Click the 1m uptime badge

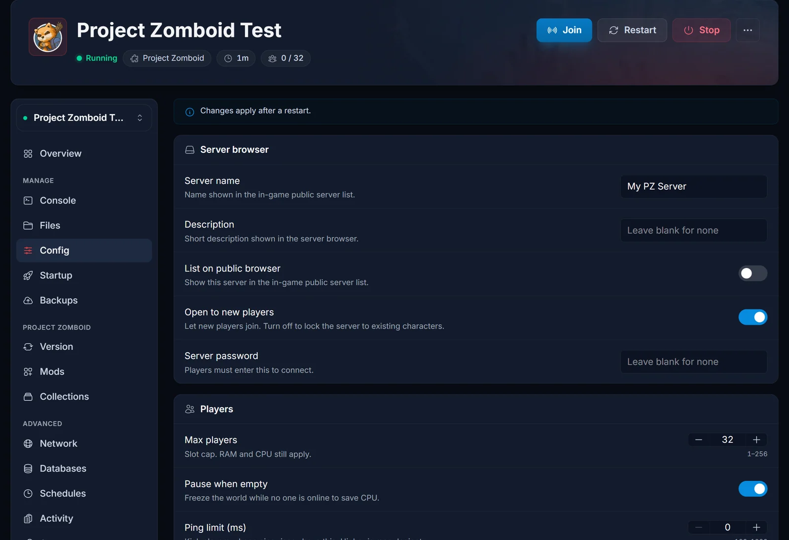(236, 58)
